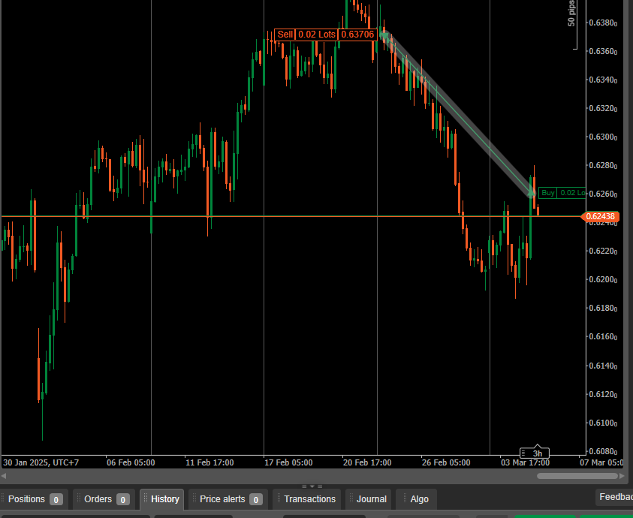Switch to the Orders tab
633x518 pixels.
pos(98,499)
